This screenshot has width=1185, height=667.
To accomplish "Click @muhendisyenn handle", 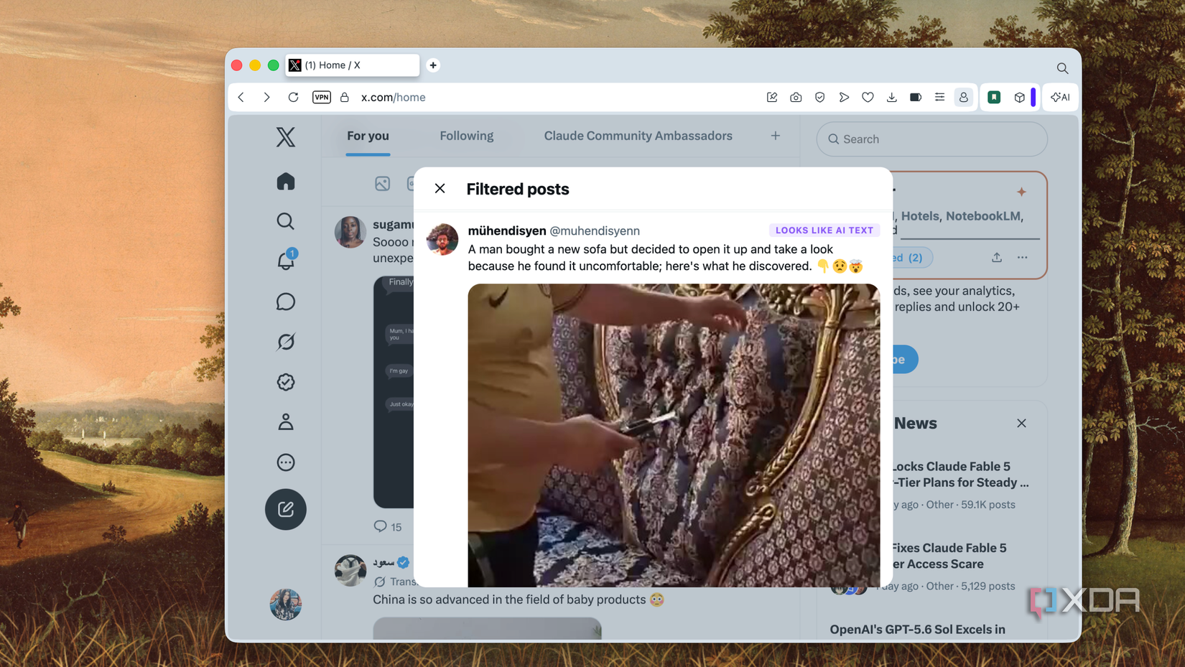I will tap(595, 230).
